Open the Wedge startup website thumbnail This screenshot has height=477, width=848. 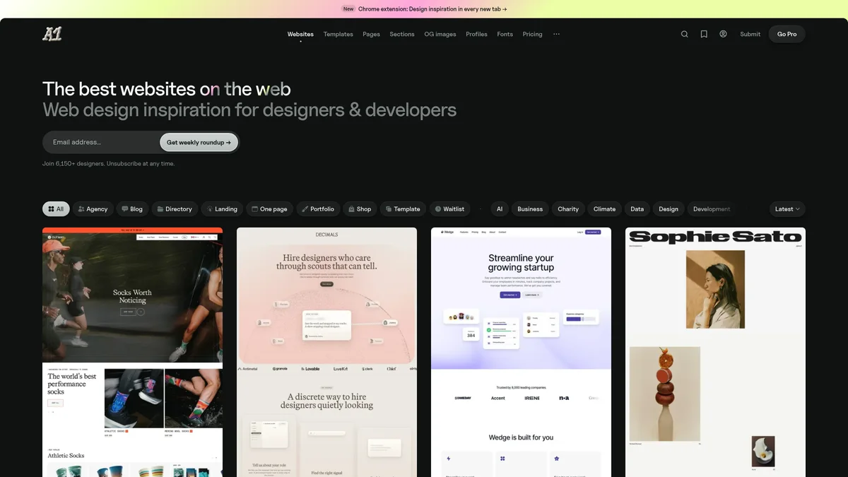click(x=521, y=352)
